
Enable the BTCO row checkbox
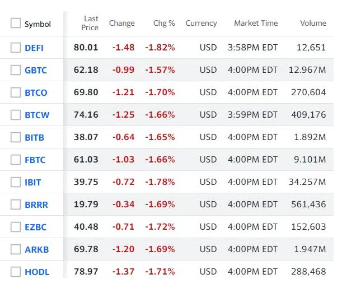pos(15,92)
